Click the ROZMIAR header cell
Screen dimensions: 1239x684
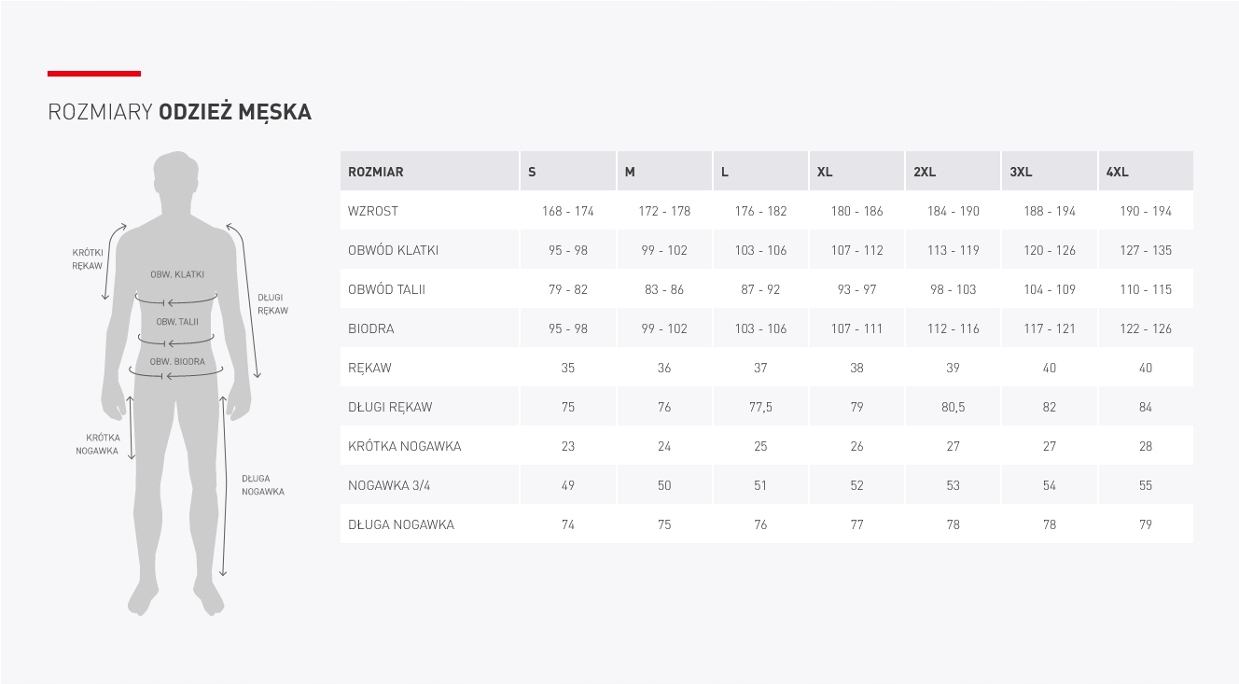[376, 172]
